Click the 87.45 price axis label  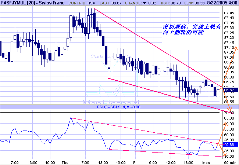click(x=229, y=13)
